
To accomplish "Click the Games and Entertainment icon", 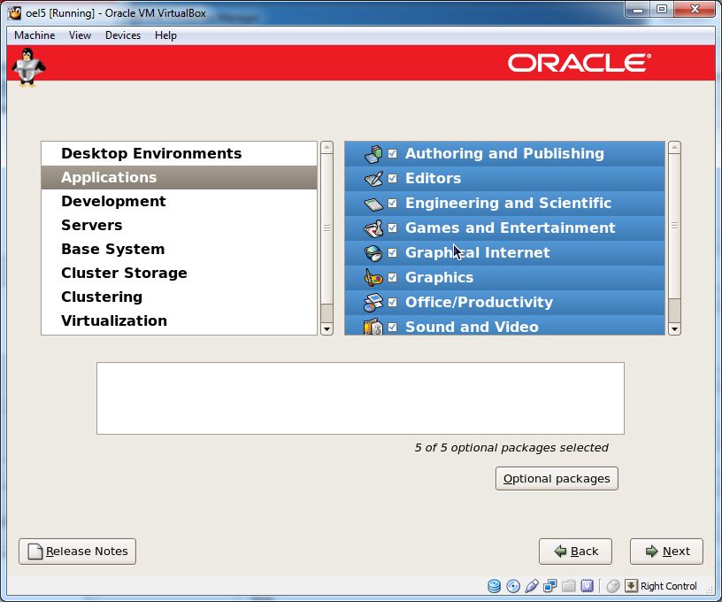I will pos(373,228).
